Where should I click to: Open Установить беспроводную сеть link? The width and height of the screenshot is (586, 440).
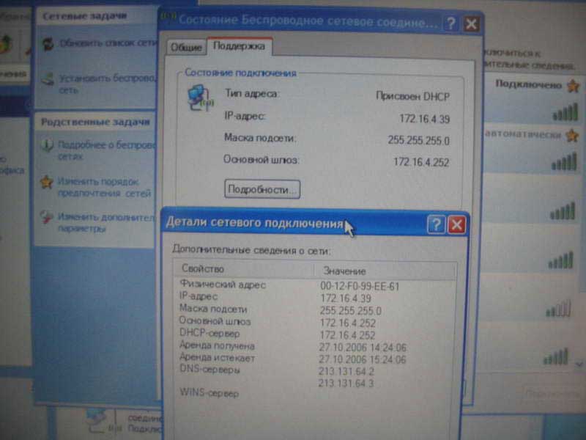[107, 84]
